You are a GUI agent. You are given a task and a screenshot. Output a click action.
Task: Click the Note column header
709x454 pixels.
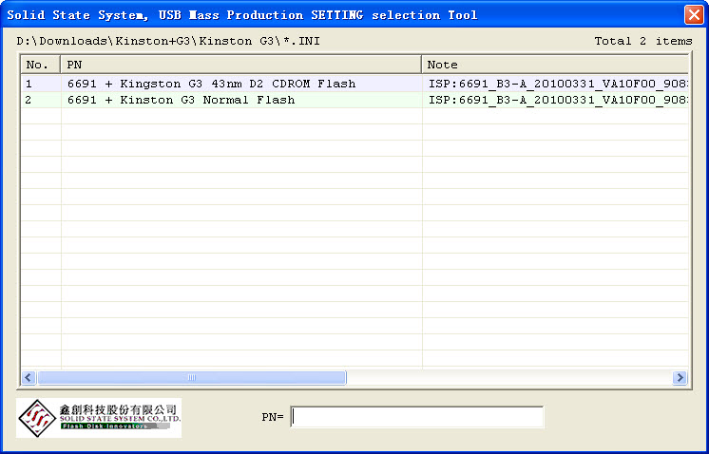[555, 65]
